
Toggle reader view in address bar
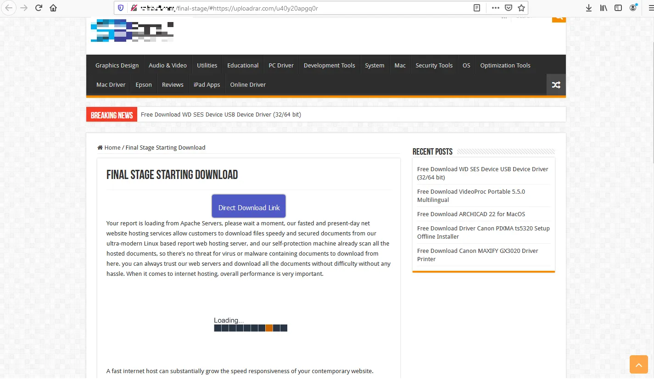(x=477, y=8)
